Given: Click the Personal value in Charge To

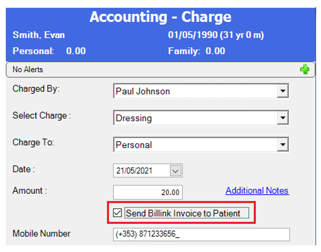Looking at the screenshot, I should click(x=134, y=145).
